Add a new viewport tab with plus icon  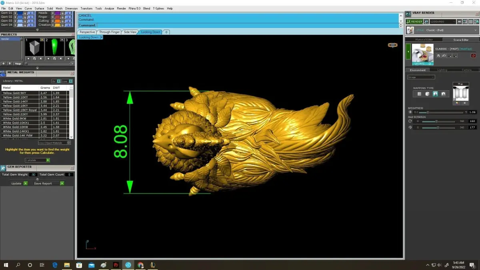point(166,32)
